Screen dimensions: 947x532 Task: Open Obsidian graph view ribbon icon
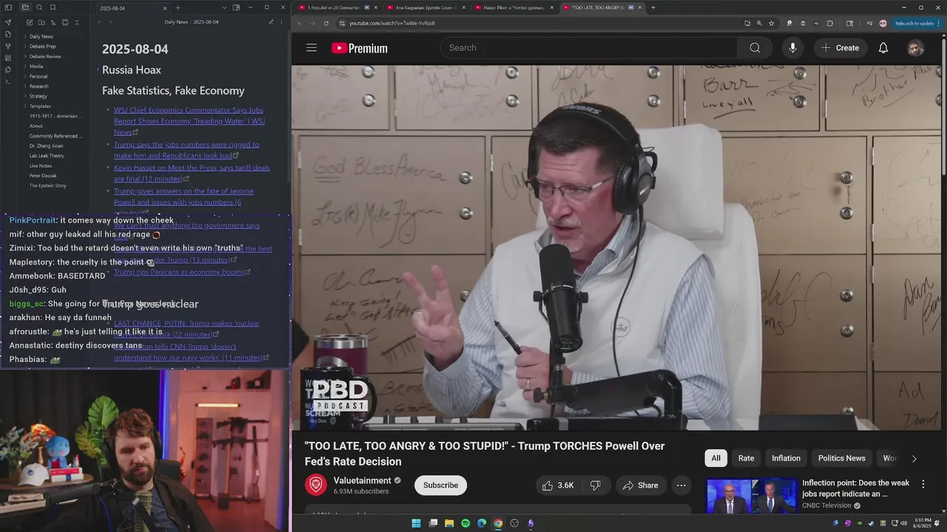pos(8,46)
